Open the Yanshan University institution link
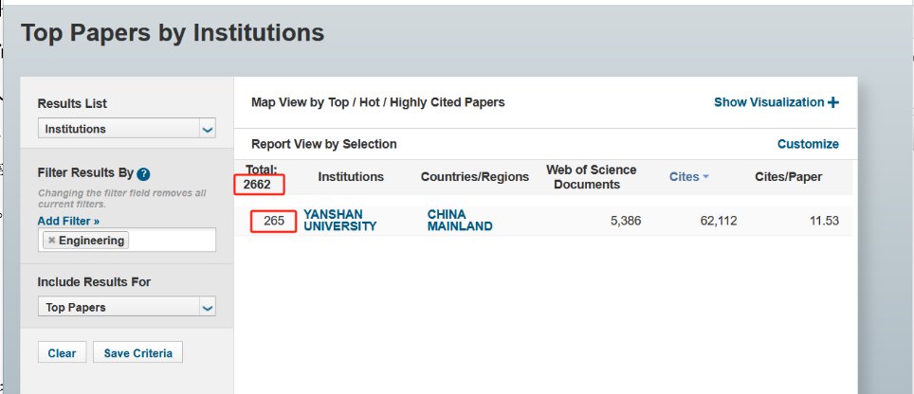 click(339, 221)
